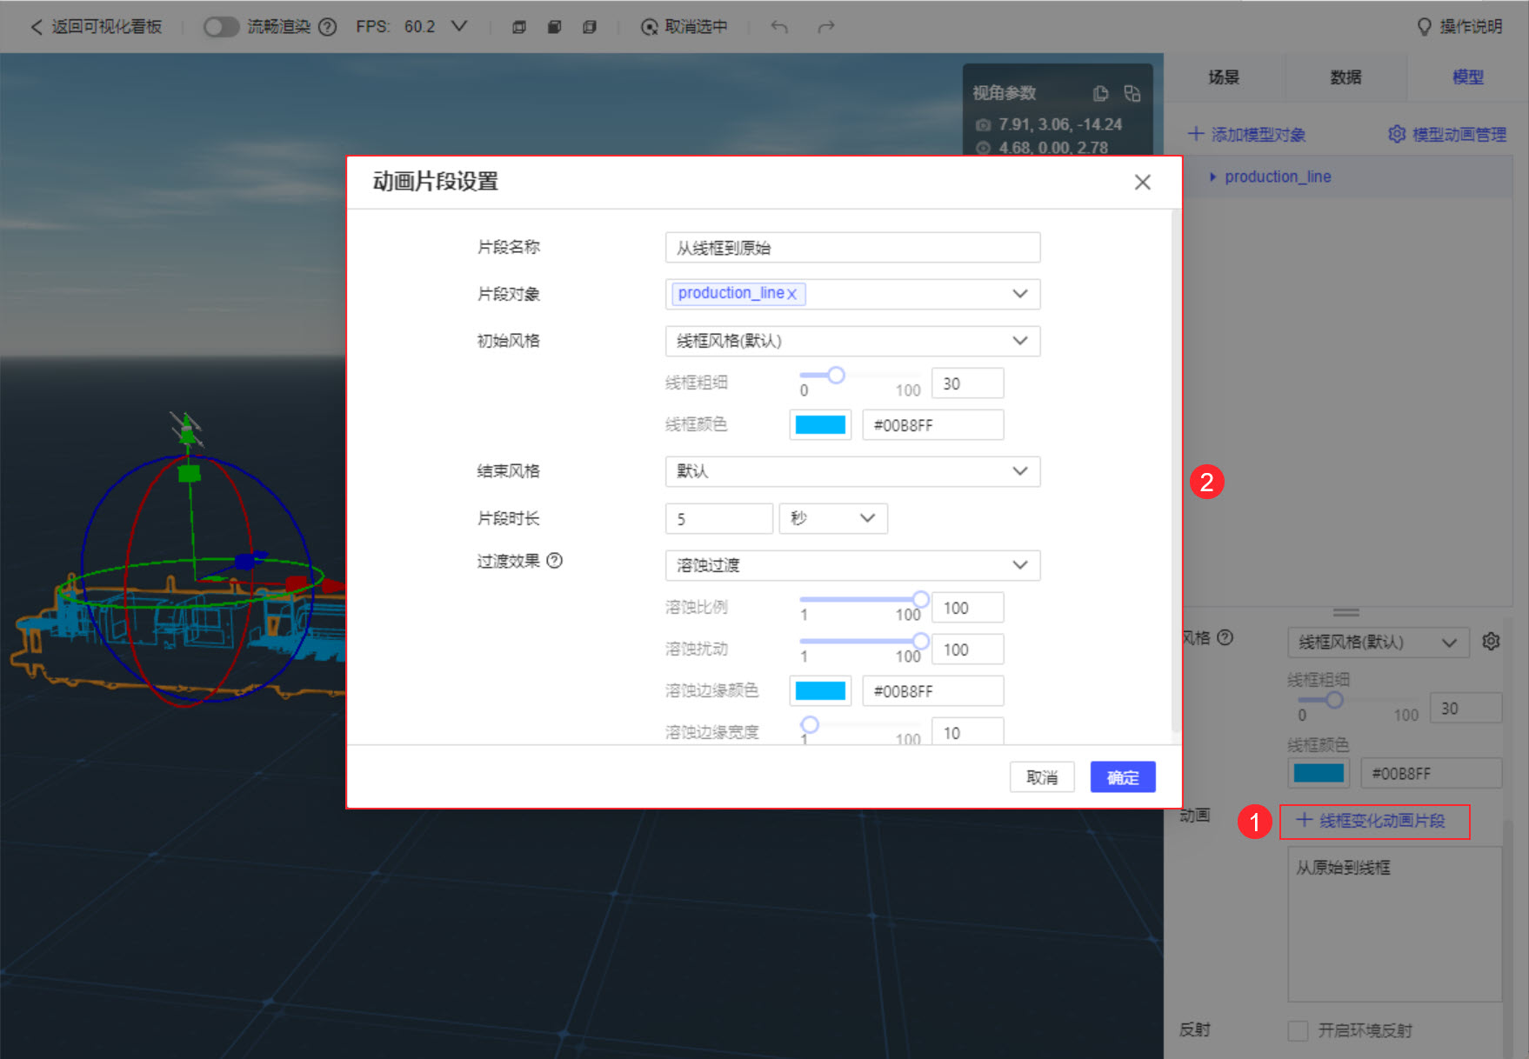
Task: Click the 溶蚀边缘颜色 hex input field
Action: pyautogui.click(x=932, y=691)
